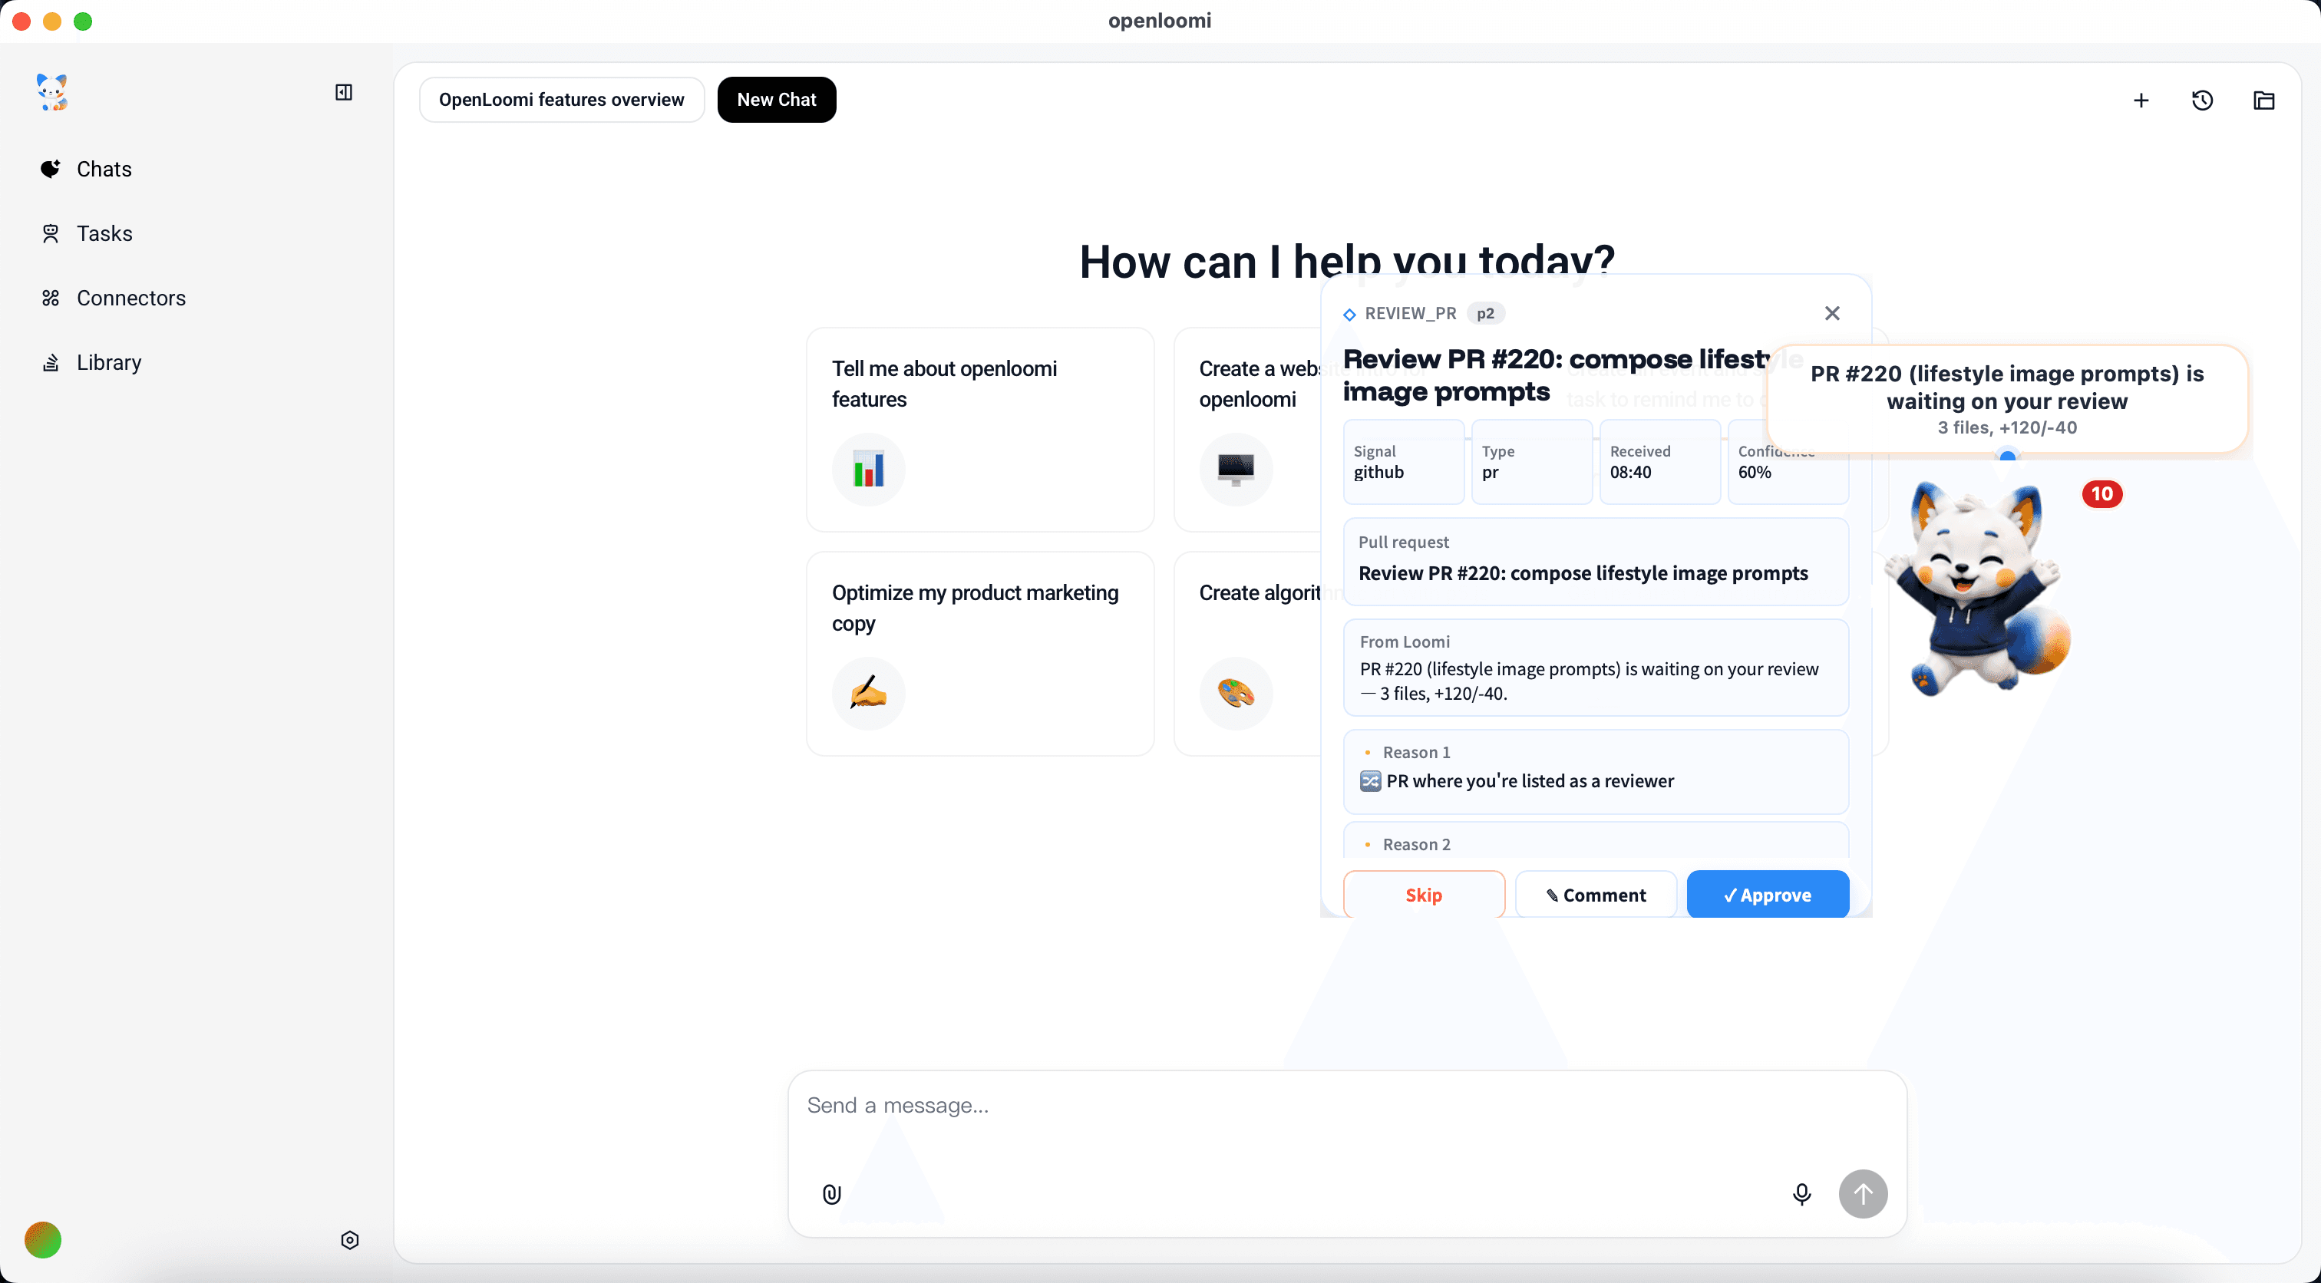Open the user profile avatar
Screen dimensions: 2321x1283
pyautogui.click(x=43, y=1240)
